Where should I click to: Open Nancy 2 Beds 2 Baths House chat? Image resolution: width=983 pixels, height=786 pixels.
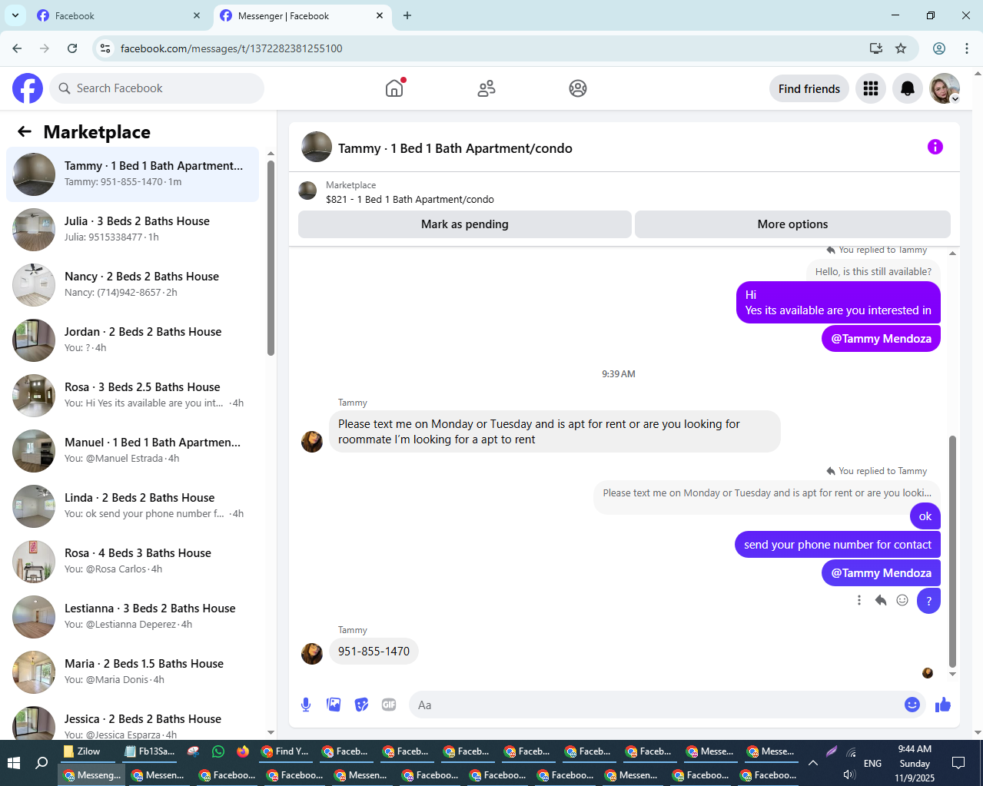pos(132,284)
